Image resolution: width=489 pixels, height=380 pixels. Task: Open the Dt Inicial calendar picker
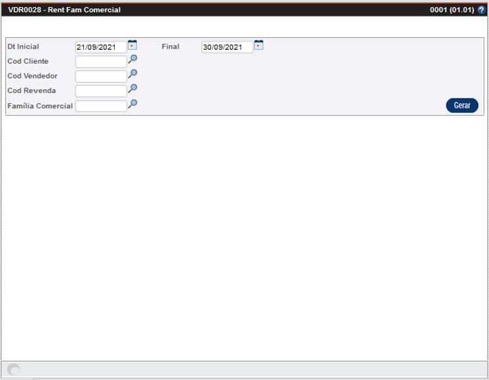pyautogui.click(x=132, y=45)
